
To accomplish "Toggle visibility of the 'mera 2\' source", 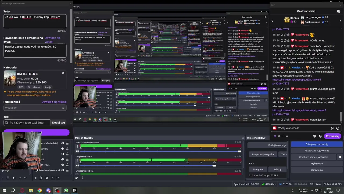I will (63, 165).
